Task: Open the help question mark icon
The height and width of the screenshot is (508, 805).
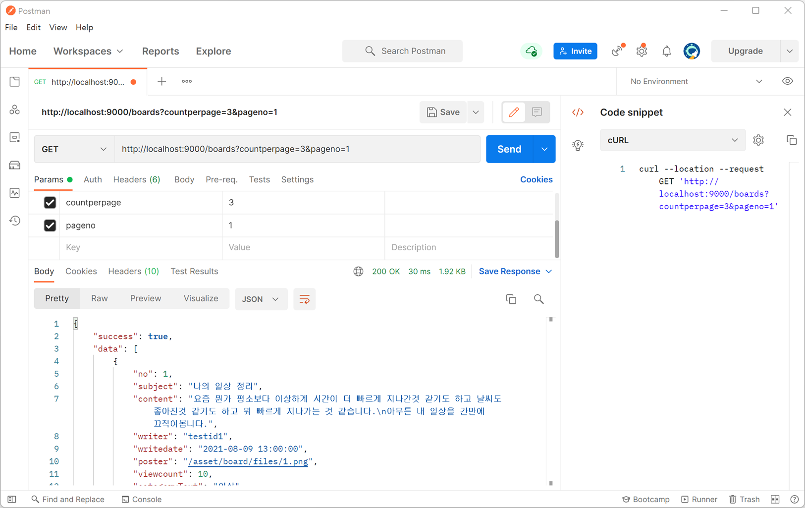Action: [795, 499]
